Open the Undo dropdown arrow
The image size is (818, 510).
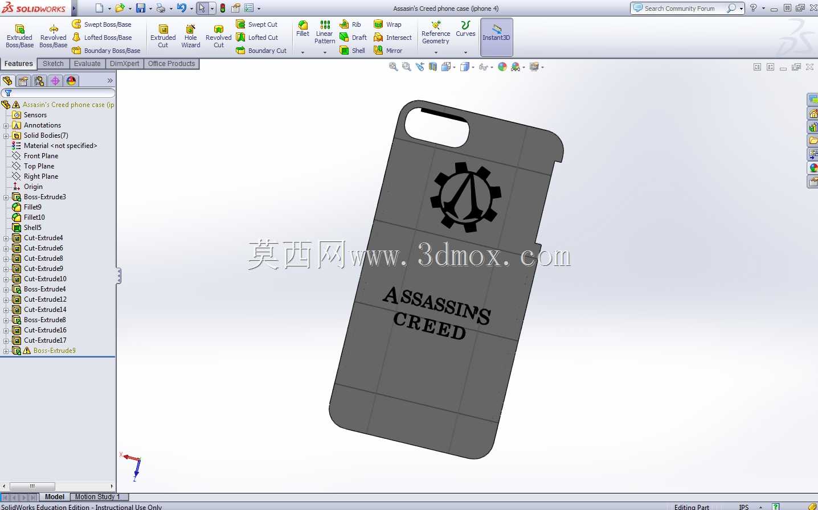(191, 9)
